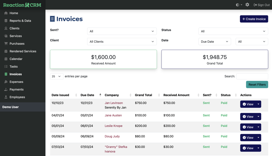The width and height of the screenshot is (272, 156).
Task: Open View options arrow for Jane Austen invoice
Action: click(258, 117)
